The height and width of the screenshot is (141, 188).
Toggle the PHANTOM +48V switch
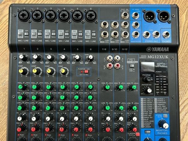coord(86,72)
